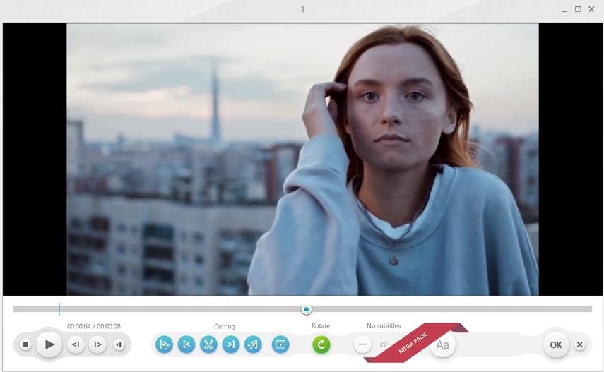Set selection end marker
The height and width of the screenshot is (372, 604).
pos(231,344)
